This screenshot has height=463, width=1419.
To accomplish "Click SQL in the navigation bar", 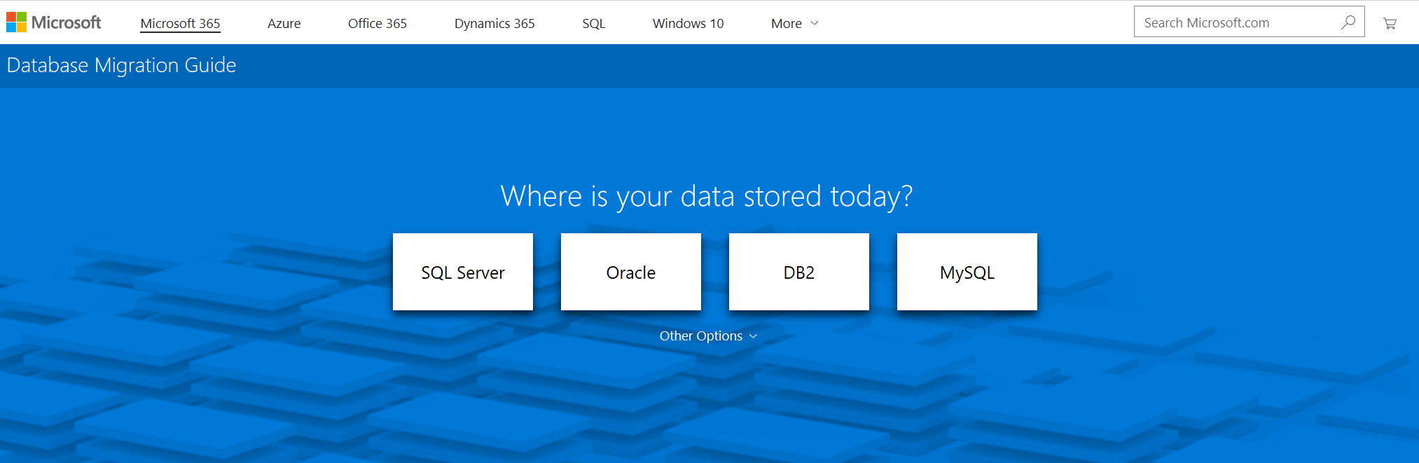I will coord(593,23).
